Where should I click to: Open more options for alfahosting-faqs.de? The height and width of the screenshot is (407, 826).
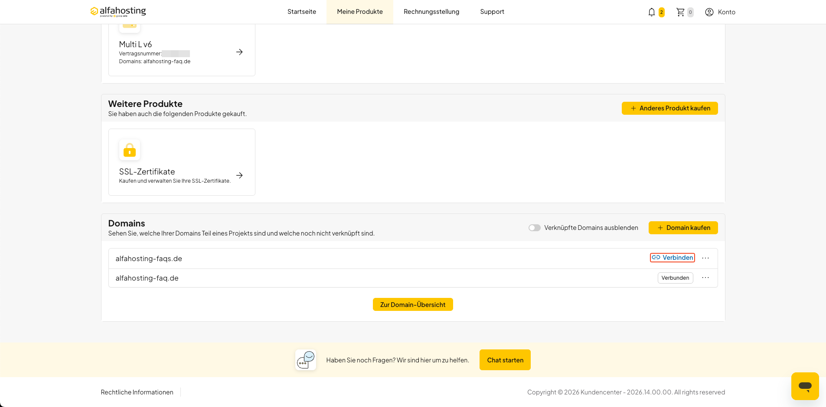pyautogui.click(x=705, y=258)
